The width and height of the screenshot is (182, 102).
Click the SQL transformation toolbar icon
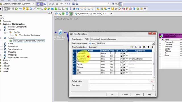(x=109, y=9)
